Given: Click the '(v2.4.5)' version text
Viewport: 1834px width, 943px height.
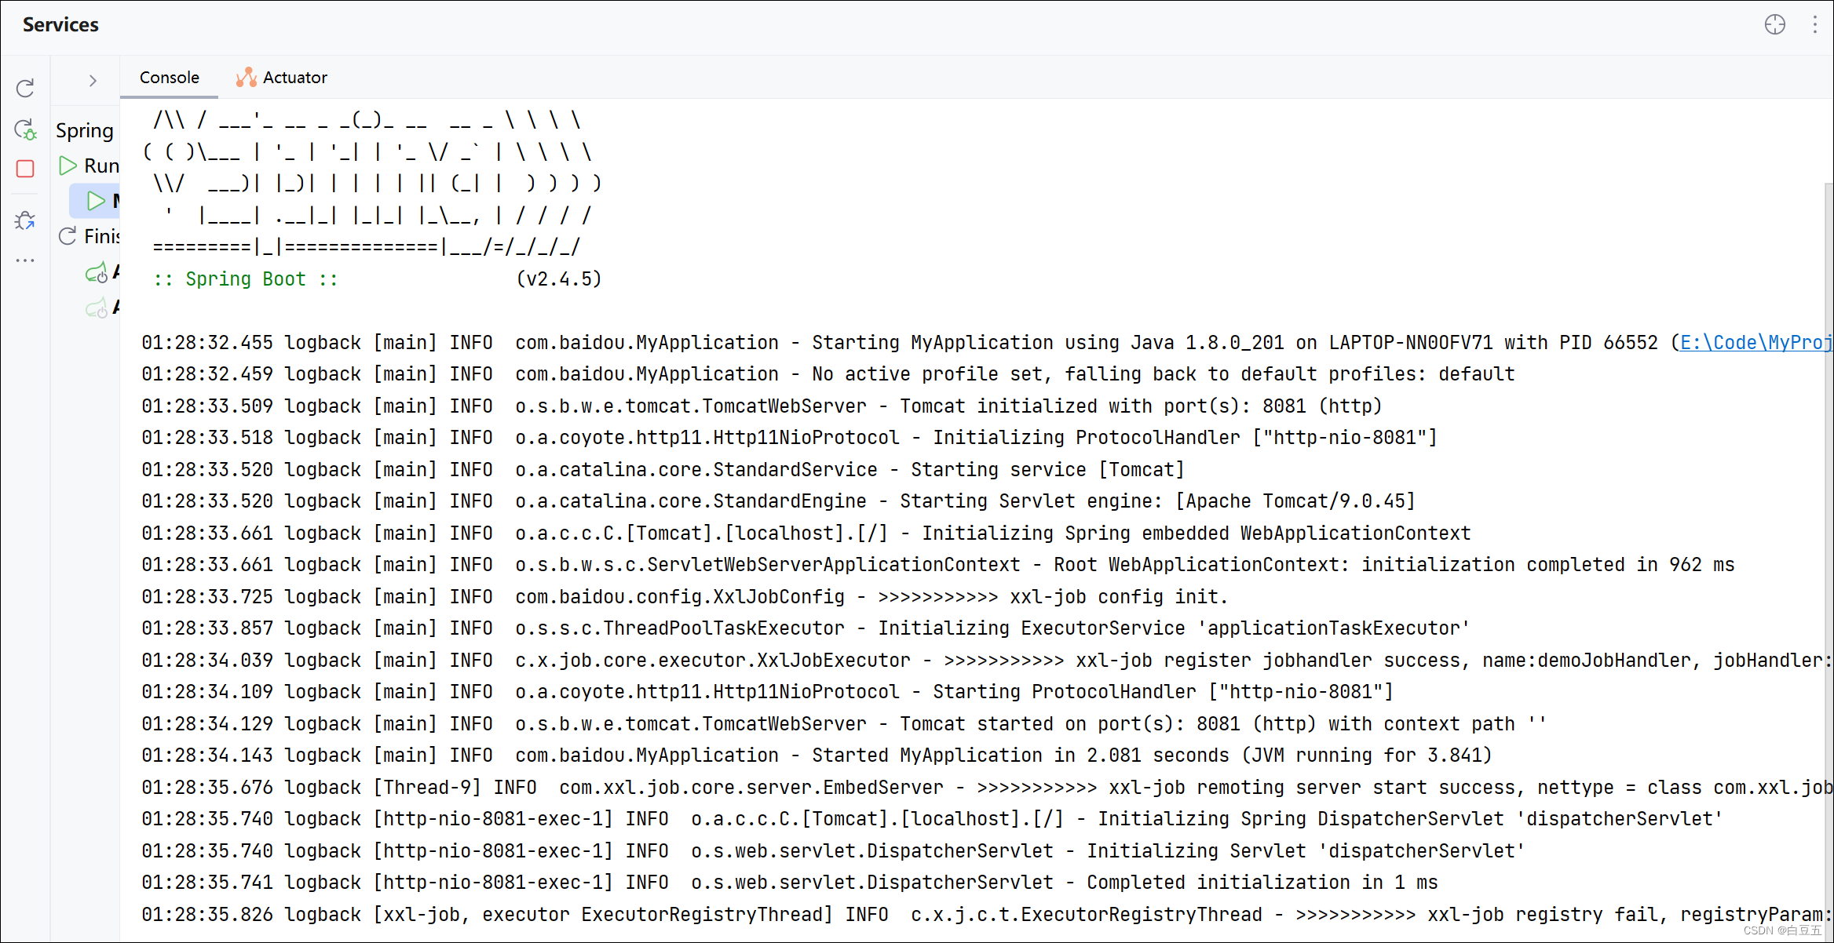Looking at the screenshot, I should coord(559,279).
